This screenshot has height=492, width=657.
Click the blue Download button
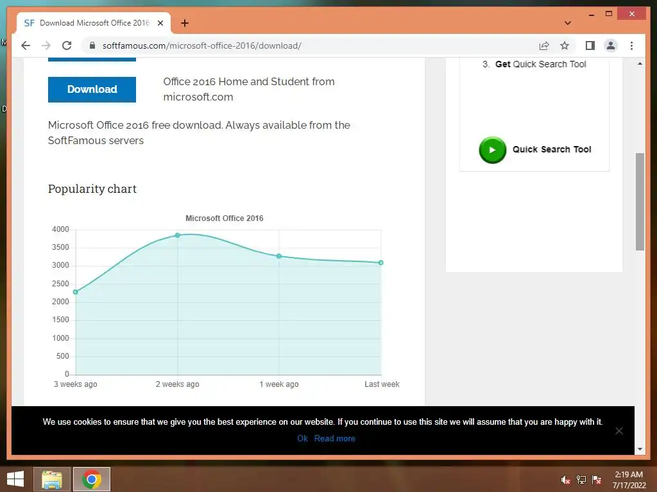92,89
